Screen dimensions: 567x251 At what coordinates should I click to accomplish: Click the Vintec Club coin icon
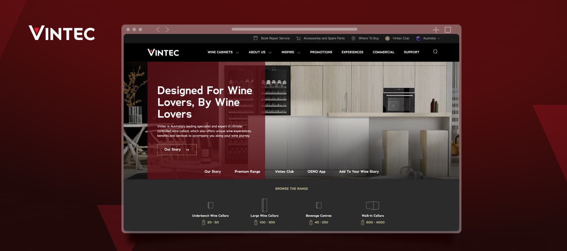(387, 38)
